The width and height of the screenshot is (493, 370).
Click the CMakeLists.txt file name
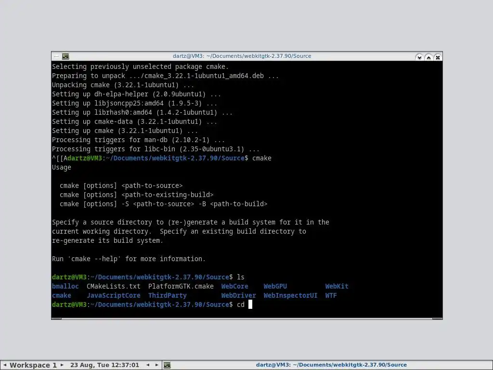coord(114,286)
